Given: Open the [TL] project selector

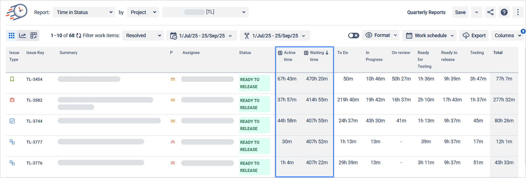Looking at the screenshot, I should [x=205, y=12].
